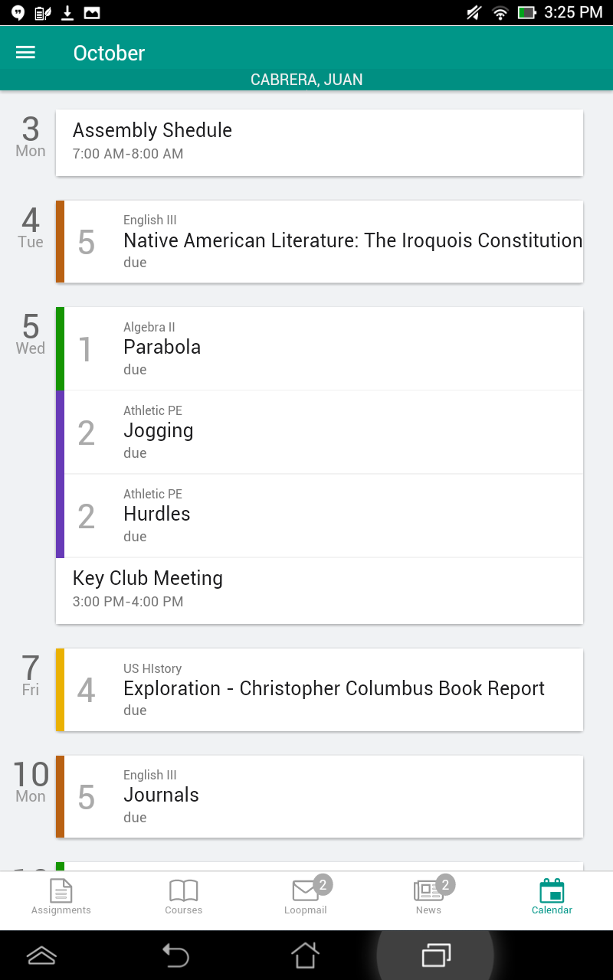Open the Journals assignment
Screen dimensions: 613x980
point(322,796)
